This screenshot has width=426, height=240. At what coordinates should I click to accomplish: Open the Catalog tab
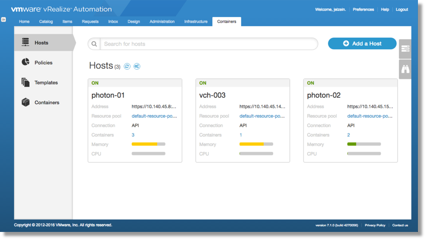[x=46, y=21]
